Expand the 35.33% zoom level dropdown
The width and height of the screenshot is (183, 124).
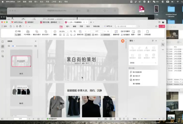[x=68, y=31]
